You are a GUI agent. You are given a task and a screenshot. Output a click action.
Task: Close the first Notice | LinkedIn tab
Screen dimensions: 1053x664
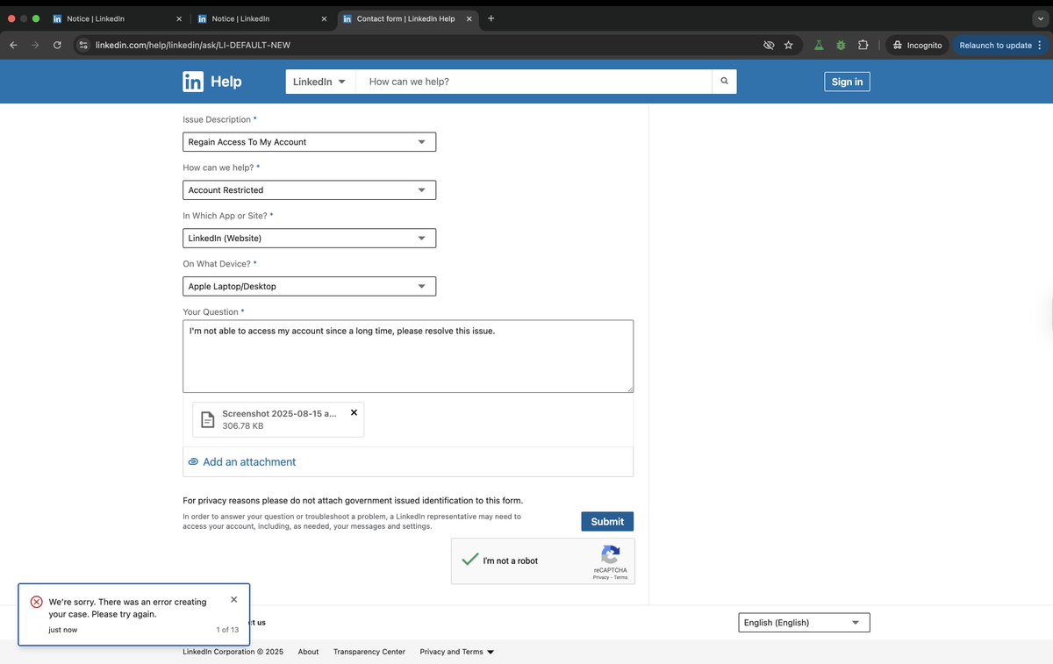(179, 18)
